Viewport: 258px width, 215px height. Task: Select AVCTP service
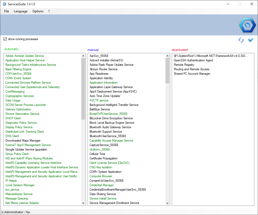(99, 100)
